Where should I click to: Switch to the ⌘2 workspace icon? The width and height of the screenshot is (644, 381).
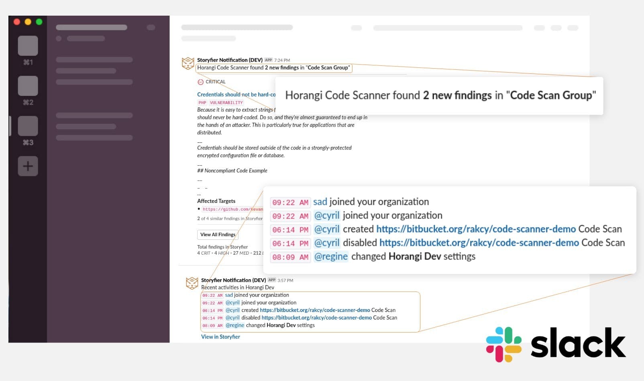click(x=28, y=86)
